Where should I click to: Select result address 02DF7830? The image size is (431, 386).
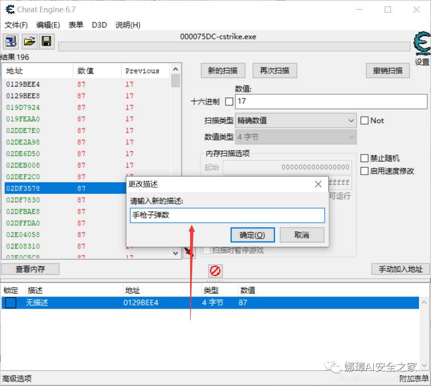[23, 200]
